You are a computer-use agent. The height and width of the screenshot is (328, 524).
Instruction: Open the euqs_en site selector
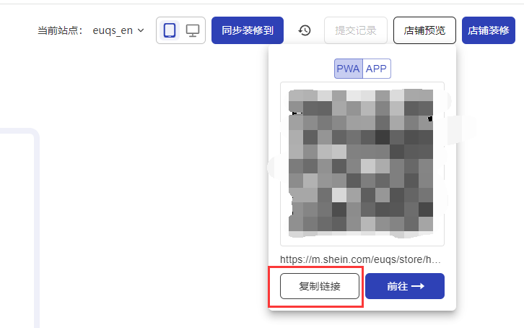(x=118, y=30)
